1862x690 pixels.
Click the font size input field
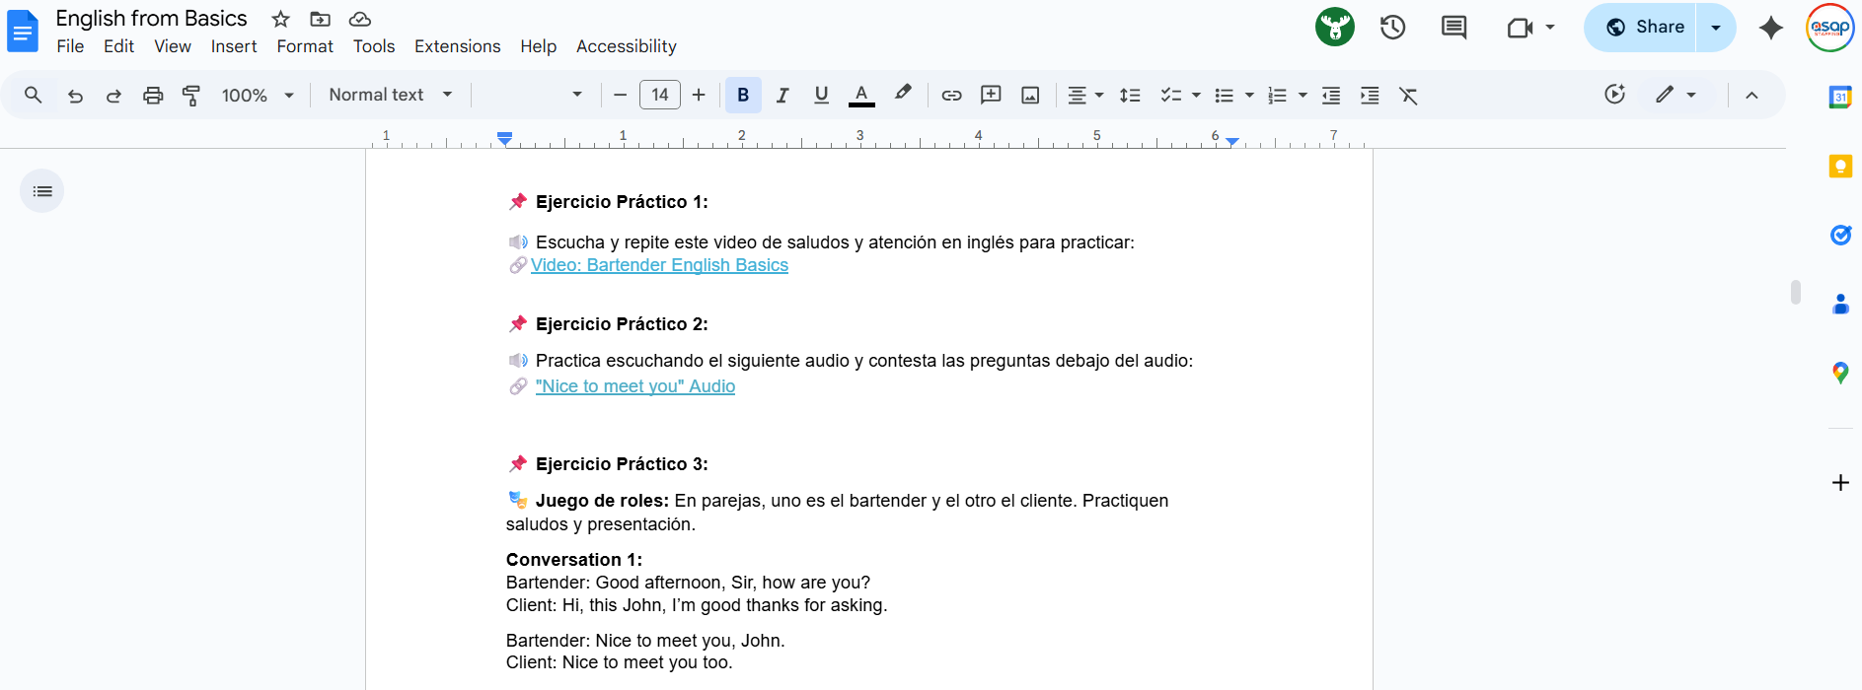pos(660,96)
